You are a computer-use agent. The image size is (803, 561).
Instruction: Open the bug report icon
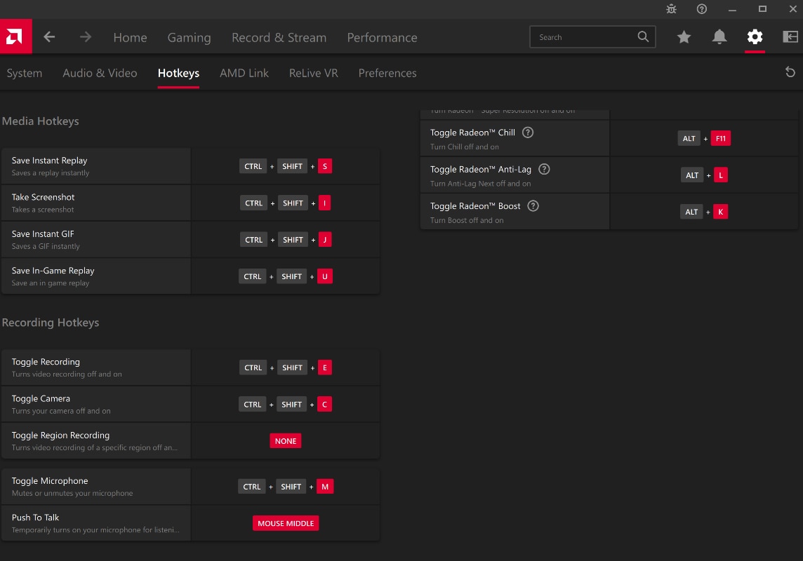pyautogui.click(x=671, y=8)
